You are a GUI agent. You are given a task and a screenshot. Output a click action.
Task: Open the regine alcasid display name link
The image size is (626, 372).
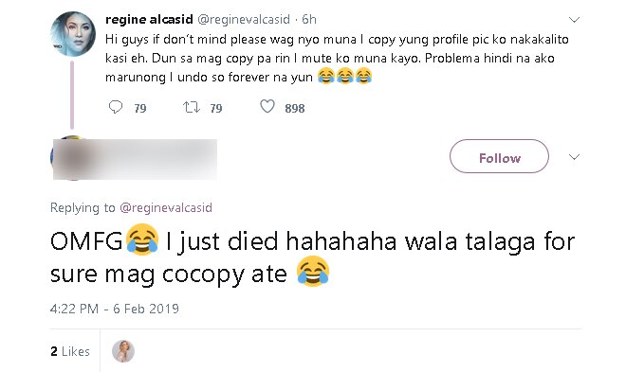click(x=149, y=19)
